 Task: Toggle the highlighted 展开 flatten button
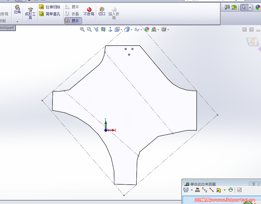tap(73, 21)
